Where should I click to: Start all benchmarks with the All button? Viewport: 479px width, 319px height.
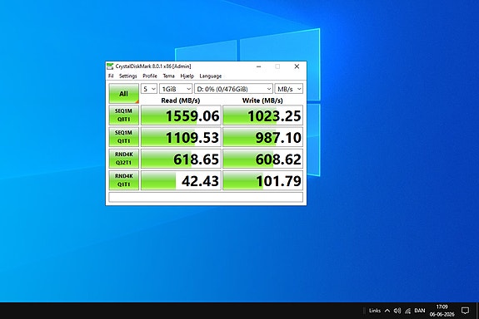(124, 94)
